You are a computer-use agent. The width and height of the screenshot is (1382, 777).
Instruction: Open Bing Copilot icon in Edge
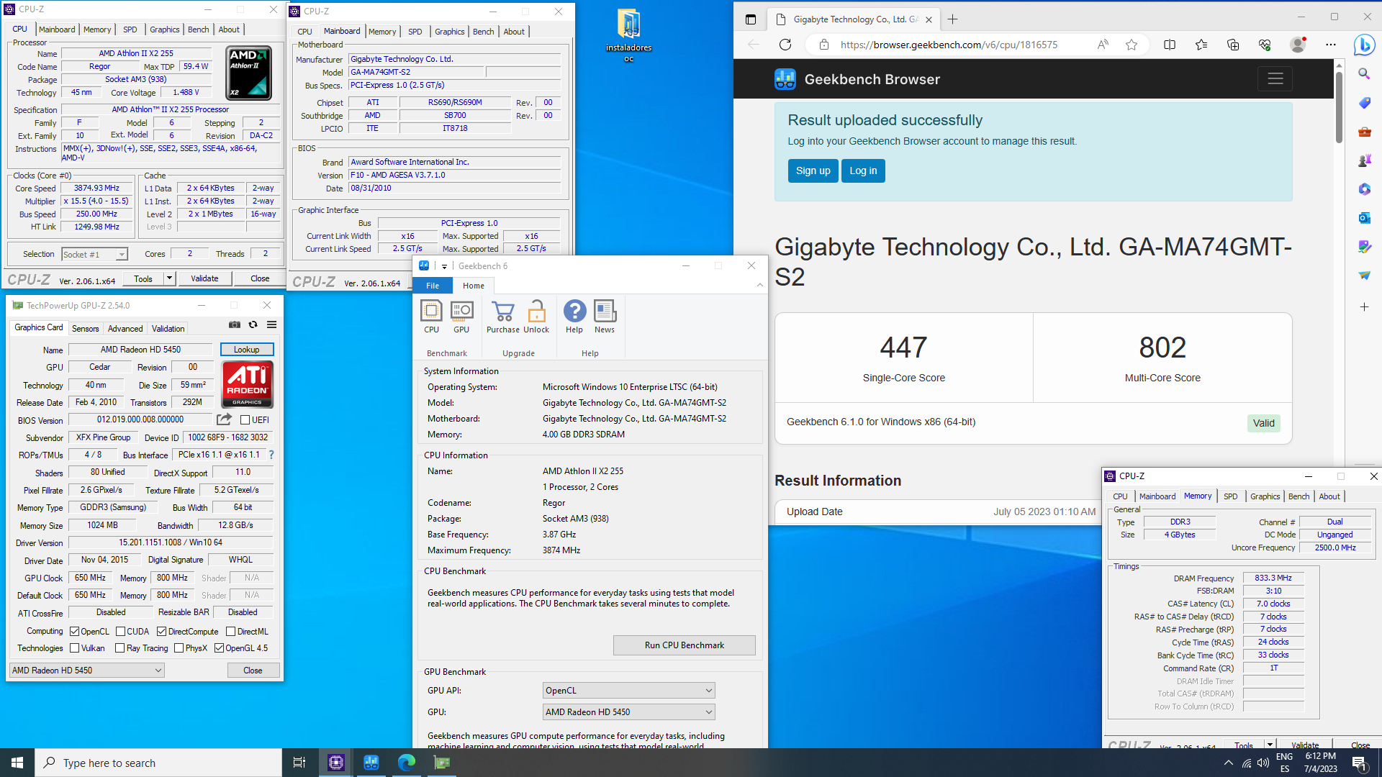point(1364,45)
